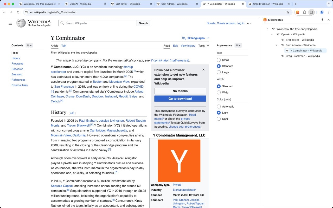
Task: Switch to the OpenAI - Wikipedia tab
Action: [85, 4]
